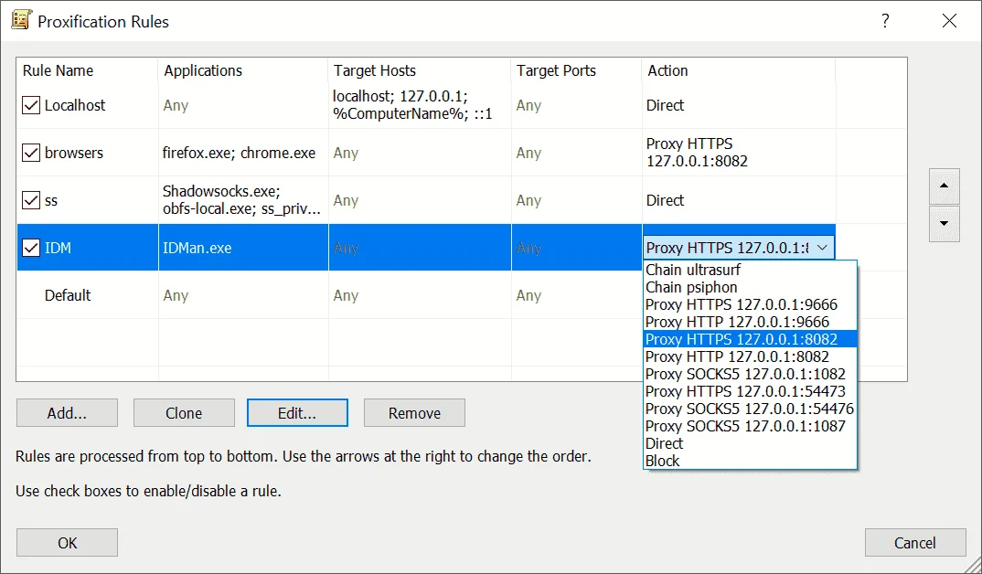Image resolution: width=982 pixels, height=574 pixels.
Task: Select highlighted Proxy HTTPS 127.0.0.1:8082 option
Action: coord(750,339)
